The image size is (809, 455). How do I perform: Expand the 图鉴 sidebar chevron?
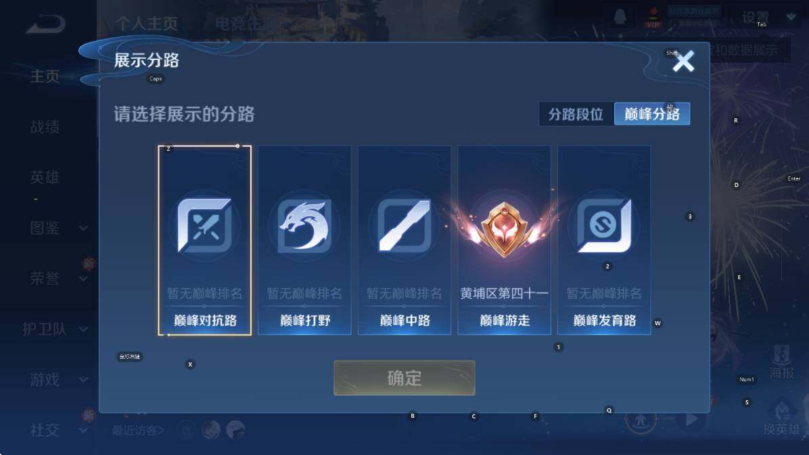click(84, 228)
